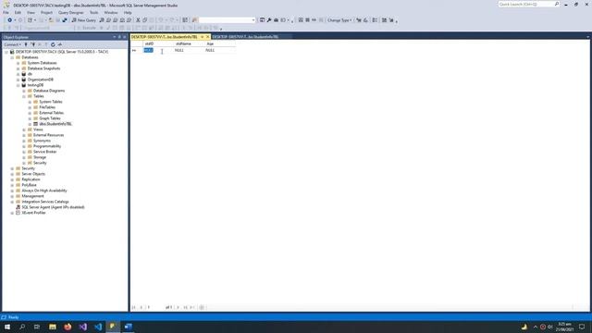Select Always On High Availability node
592x333 pixels.
44,191
